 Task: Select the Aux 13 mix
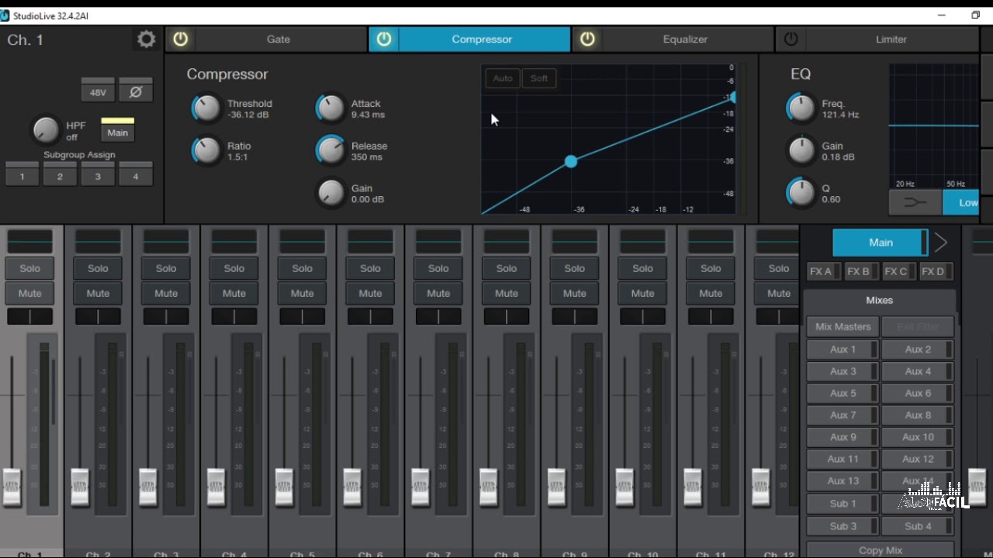842,480
